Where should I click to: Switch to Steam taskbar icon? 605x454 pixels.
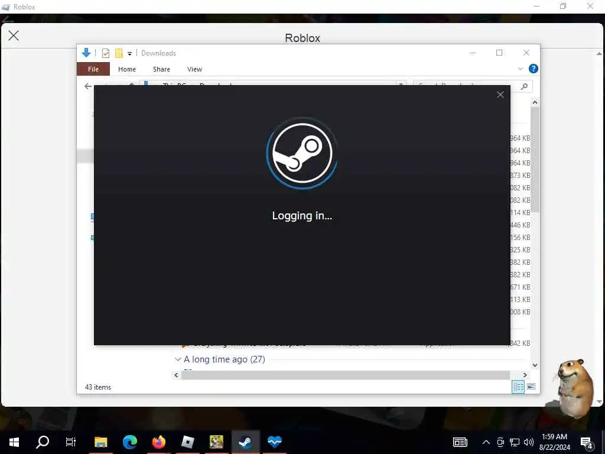245,442
